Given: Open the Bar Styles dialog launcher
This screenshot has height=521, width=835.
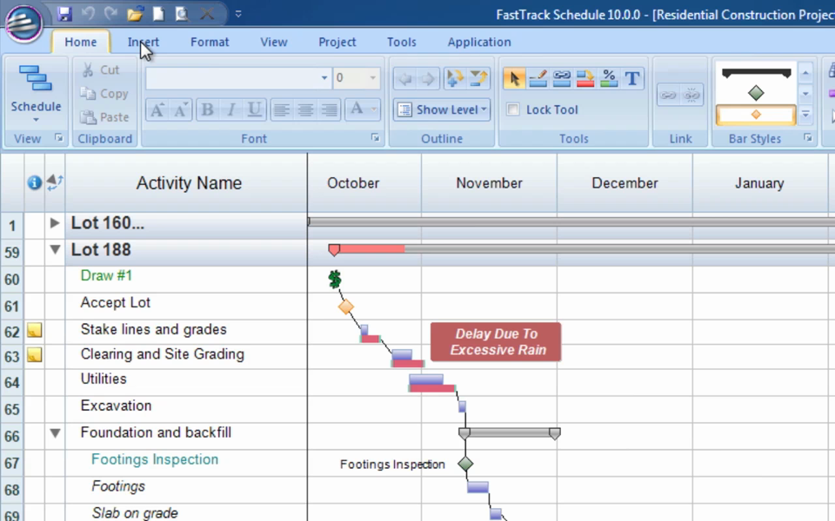Looking at the screenshot, I should pos(808,138).
